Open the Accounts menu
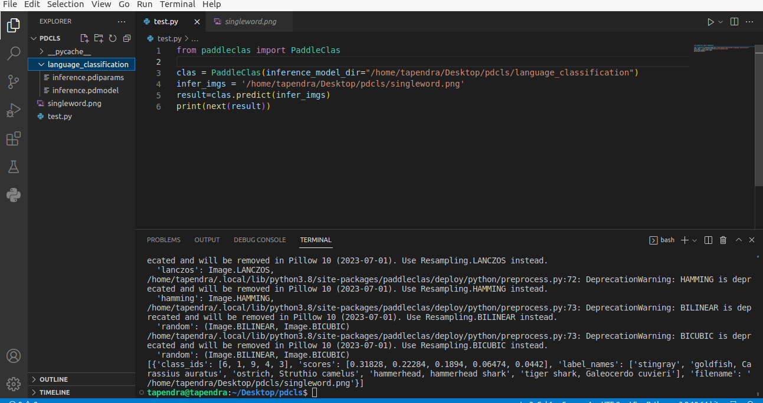The width and height of the screenshot is (763, 403). click(x=14, y=356)
